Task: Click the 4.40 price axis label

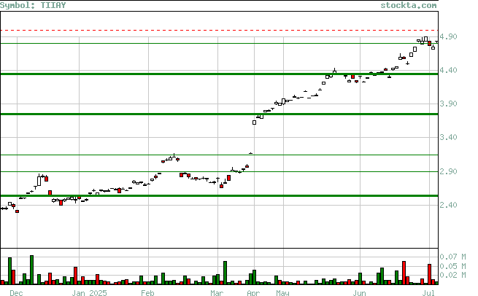Action: point(448,70)
